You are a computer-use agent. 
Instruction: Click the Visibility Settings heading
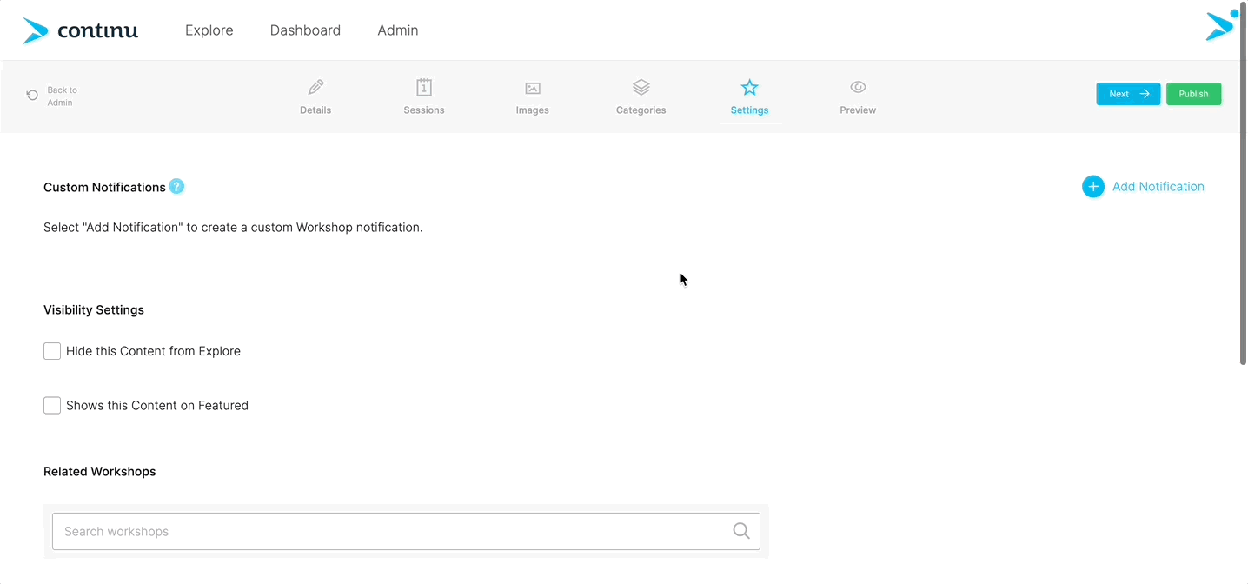click(x=94, y=309)
